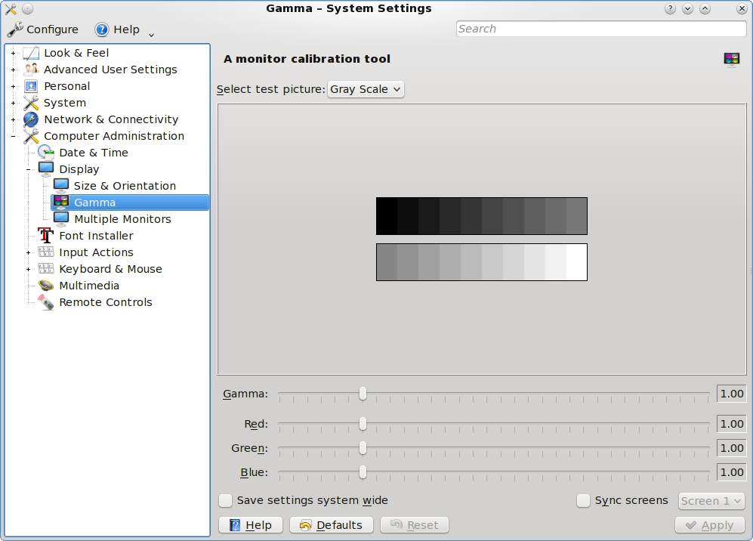Open the toolbar overflow chevron

(x=151, y=35)
